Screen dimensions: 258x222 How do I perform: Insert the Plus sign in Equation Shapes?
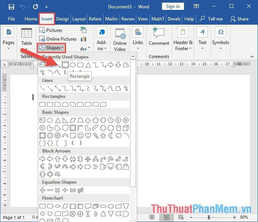tap(42, 190)
